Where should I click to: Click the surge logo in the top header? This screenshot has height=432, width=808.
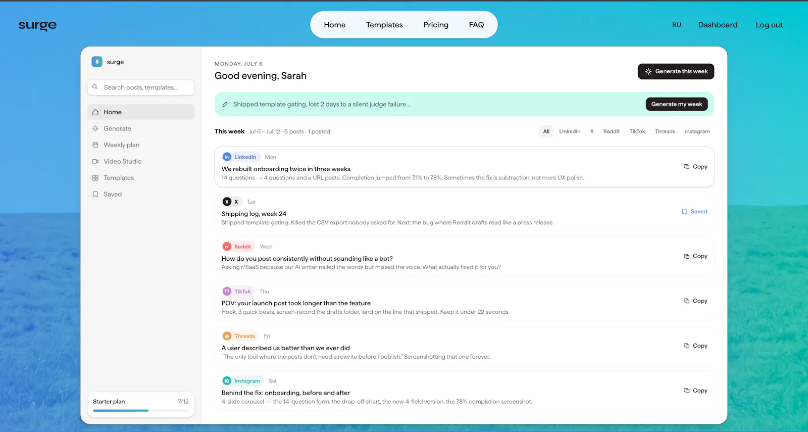coord(37,25)
